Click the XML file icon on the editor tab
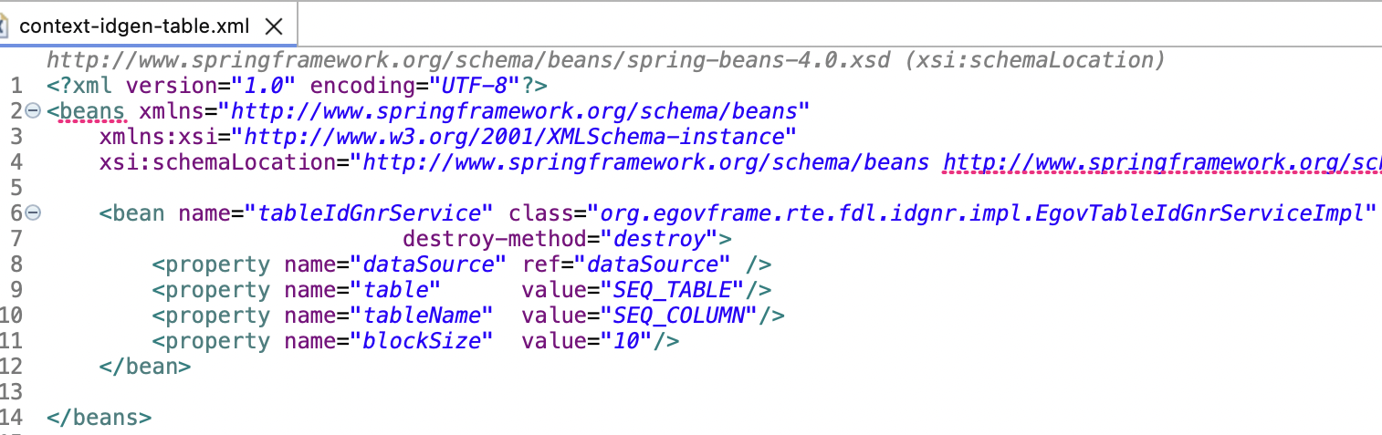 (x=5, y=26)
